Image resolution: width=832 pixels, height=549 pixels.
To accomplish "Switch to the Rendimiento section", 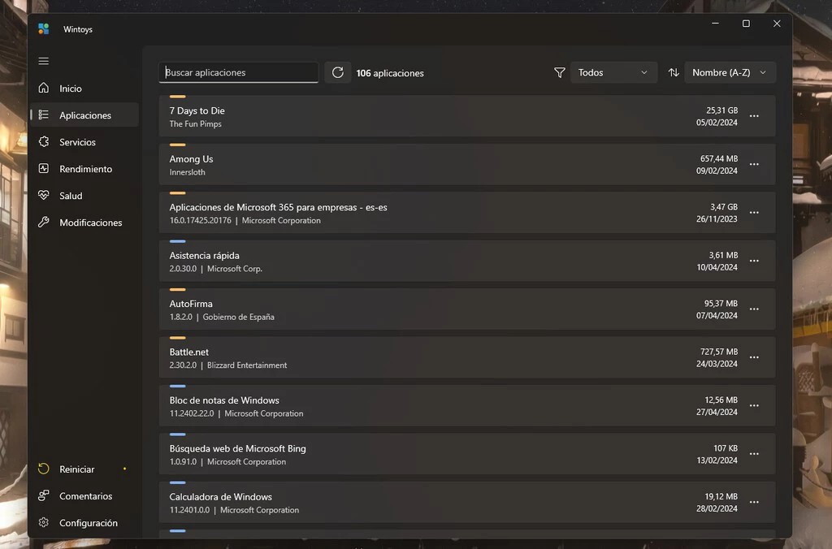I will tap(84, 169).
